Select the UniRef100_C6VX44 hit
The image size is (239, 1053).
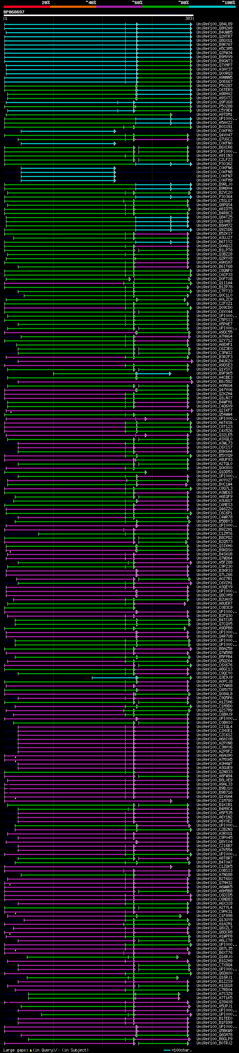pyautogui.click(x=214, y=312)
